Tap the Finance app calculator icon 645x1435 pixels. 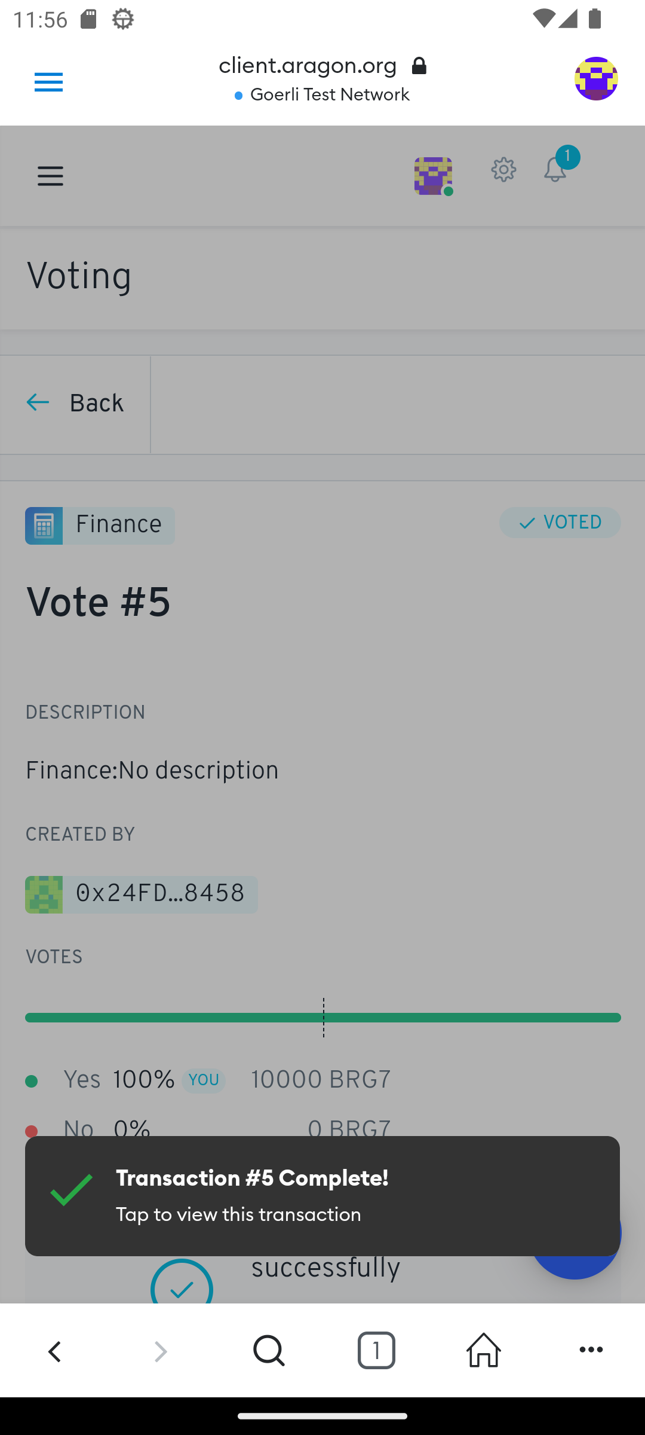(44, 526)
